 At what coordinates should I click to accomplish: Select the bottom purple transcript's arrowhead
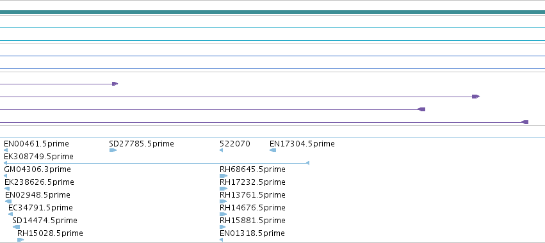[525, 122]
